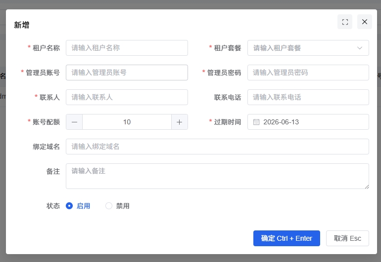This screenshot has height=262, width=381.
Task: Click the 备注 textarea
Action: (x=217, y=176)
